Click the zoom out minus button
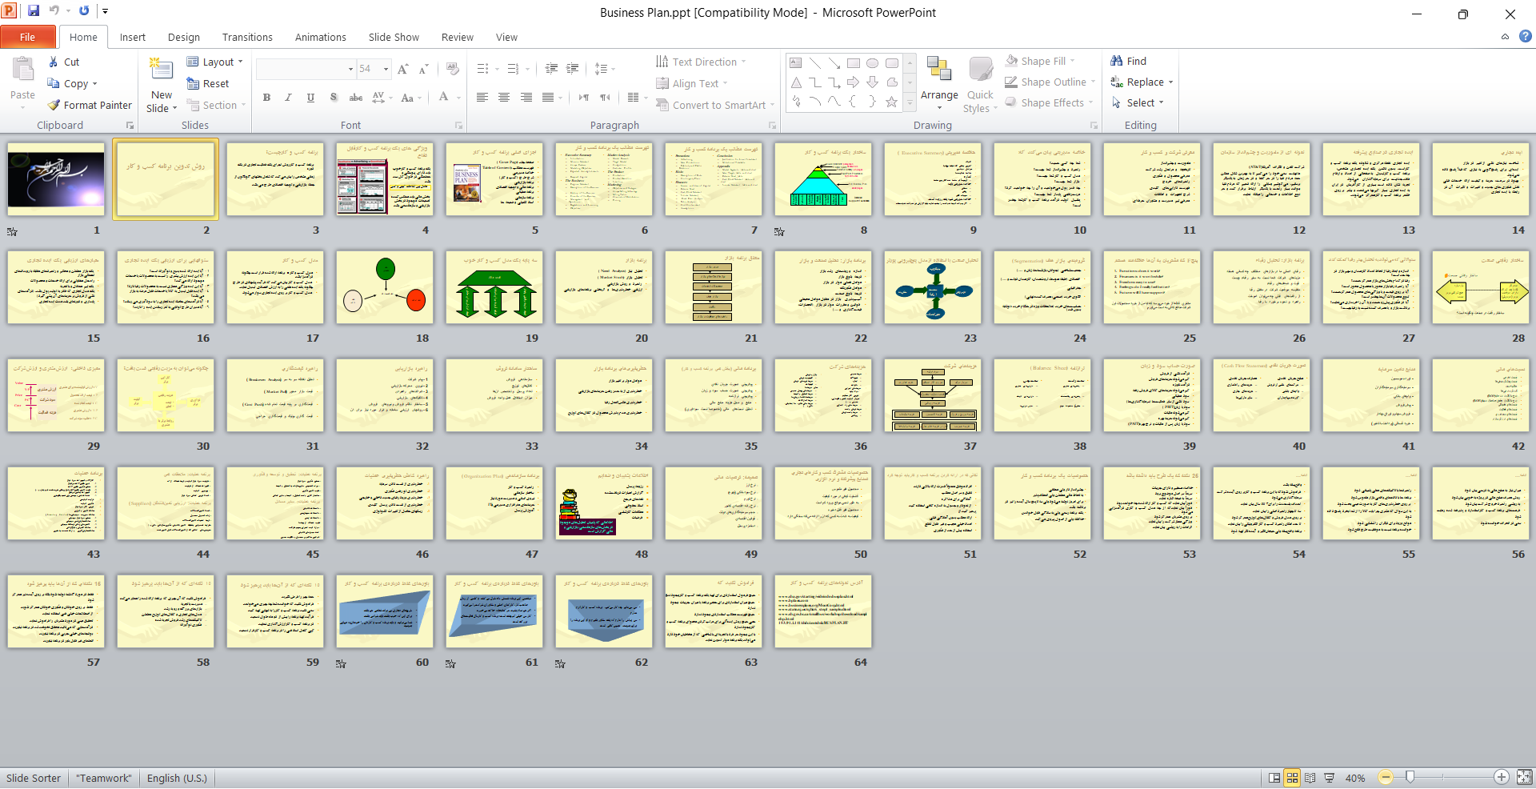This screenshot has width=1536, height=789. (x=1386, y=777)
